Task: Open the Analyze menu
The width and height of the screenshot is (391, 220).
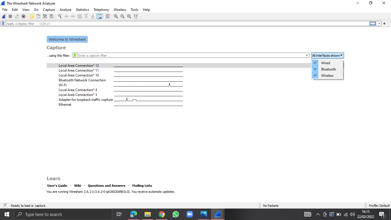Action: tap(65, 10)
